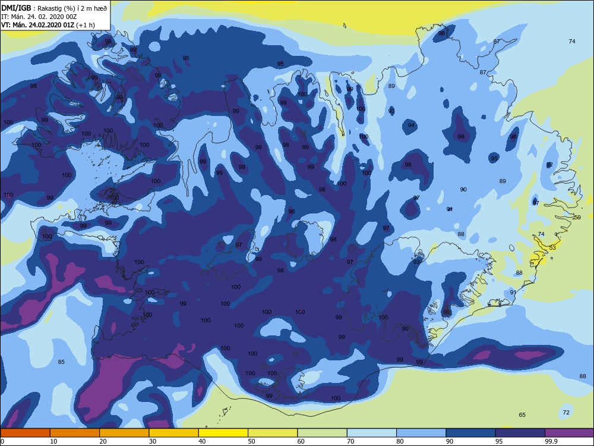Click the humidity value '65' on the map

point(522,415)
